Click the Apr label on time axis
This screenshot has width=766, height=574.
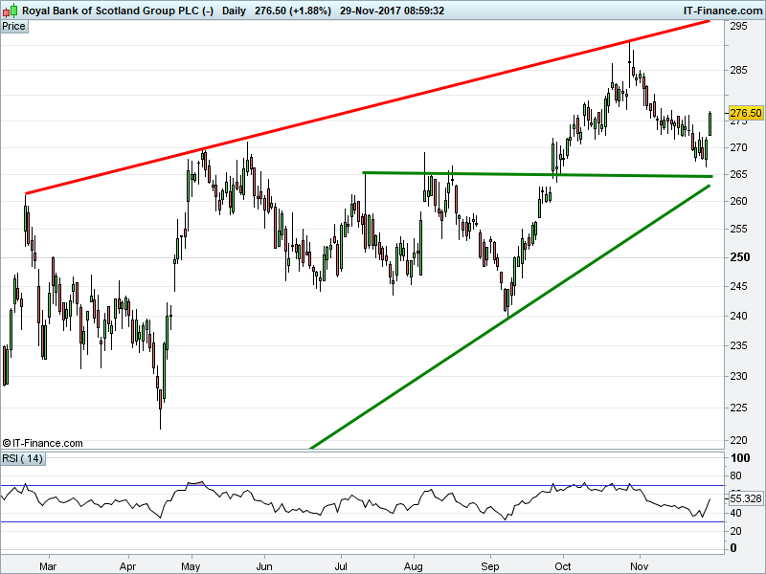tap(127, 566)
